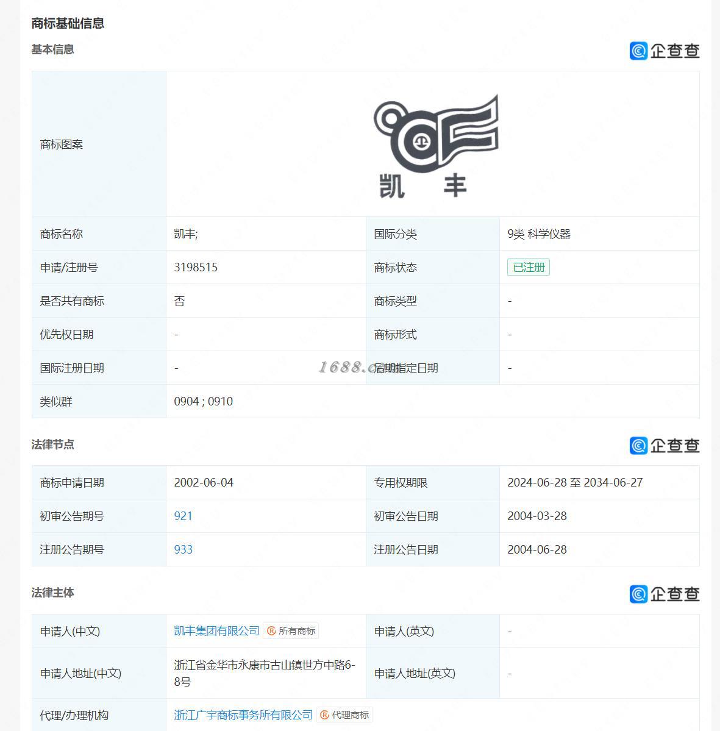Click the 商标申请日期 label

[x=72, y=482]
